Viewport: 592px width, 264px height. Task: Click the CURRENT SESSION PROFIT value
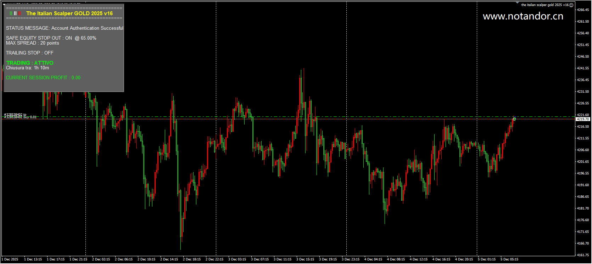pos(43,78)
